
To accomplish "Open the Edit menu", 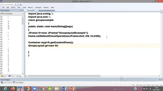I will tap(8, 7).
